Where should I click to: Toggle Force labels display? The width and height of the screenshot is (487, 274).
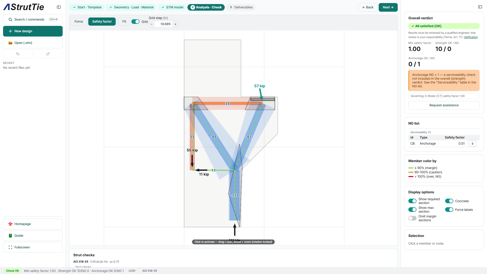(449, 210)
